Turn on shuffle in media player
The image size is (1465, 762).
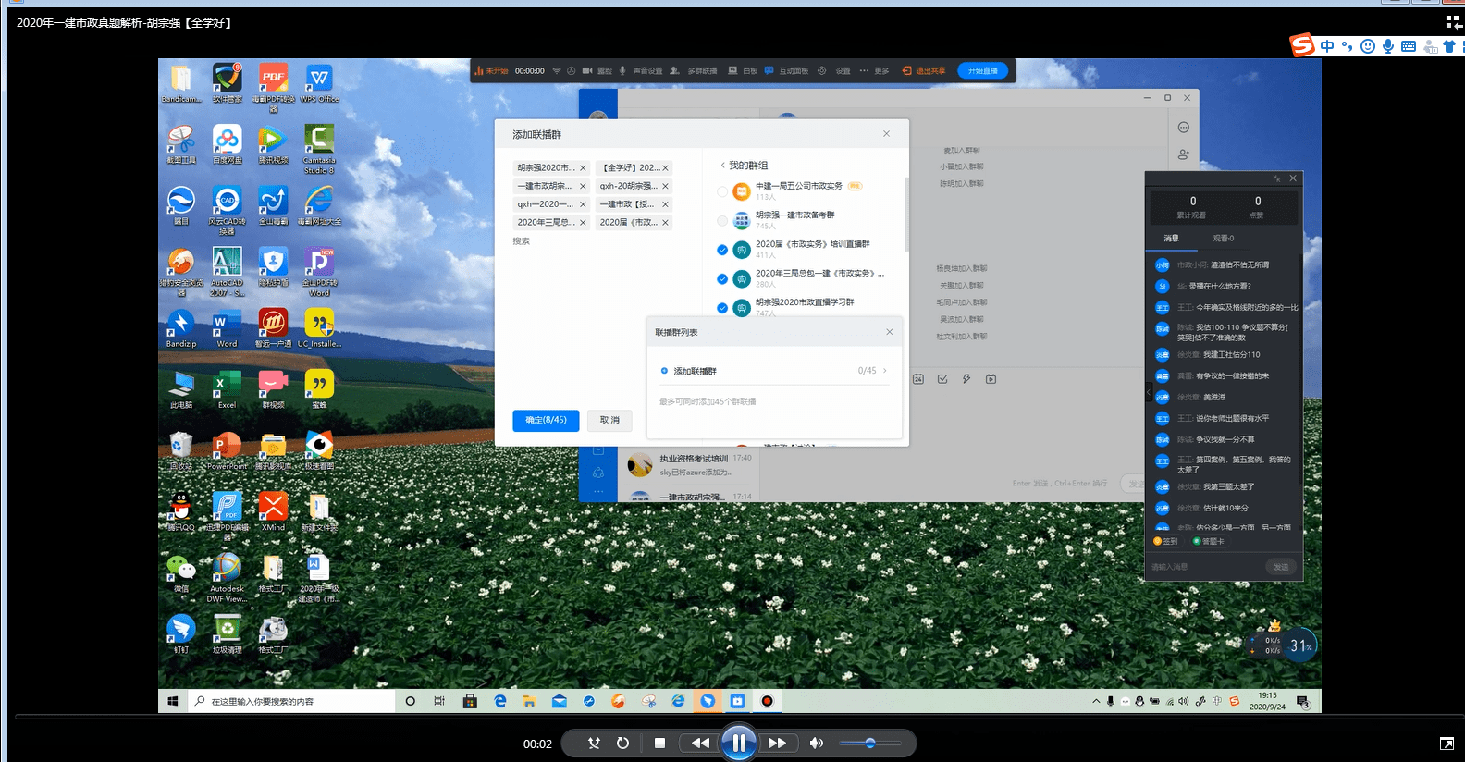click(594, 743)
